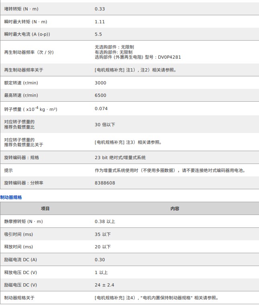Click the 制动器规格 section heading
Image resolution: width=259 pixels, height=305 pixels.
(11, 197)
